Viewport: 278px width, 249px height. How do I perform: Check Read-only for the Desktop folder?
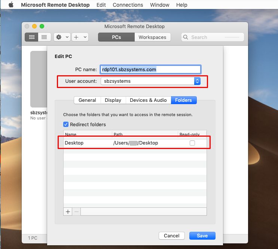[192, 143]
